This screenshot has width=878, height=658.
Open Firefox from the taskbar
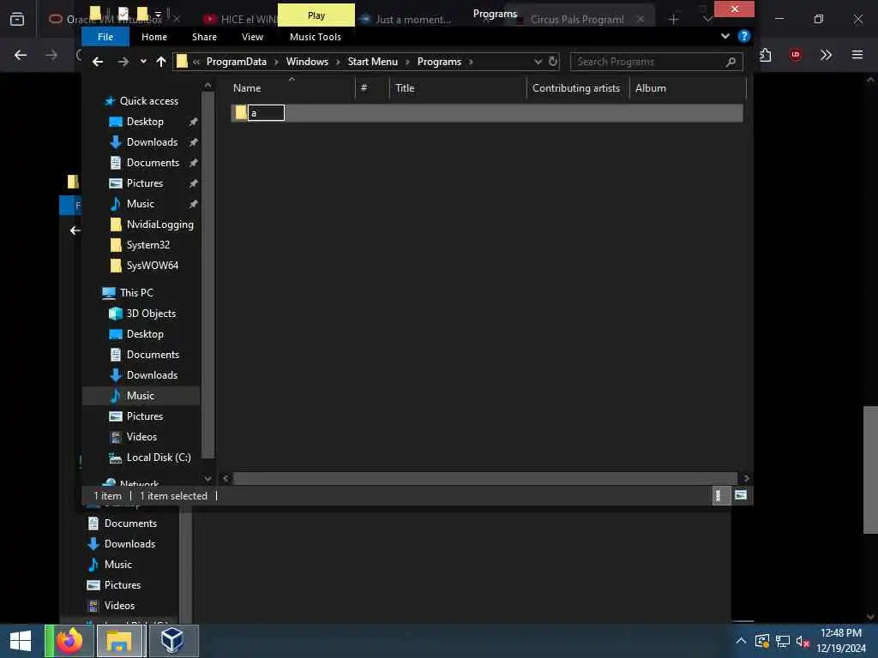tap(69, 641)
